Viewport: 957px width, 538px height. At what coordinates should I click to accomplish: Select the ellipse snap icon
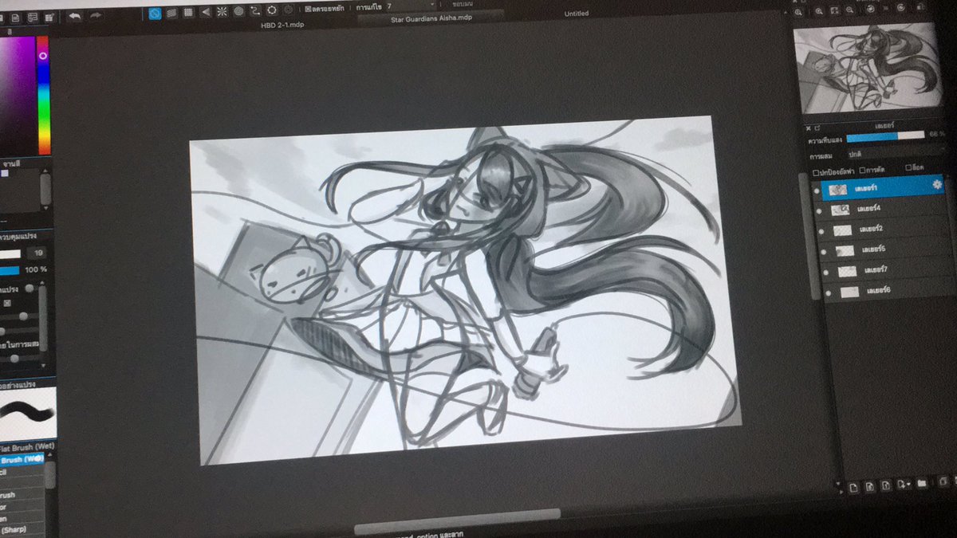272,10
